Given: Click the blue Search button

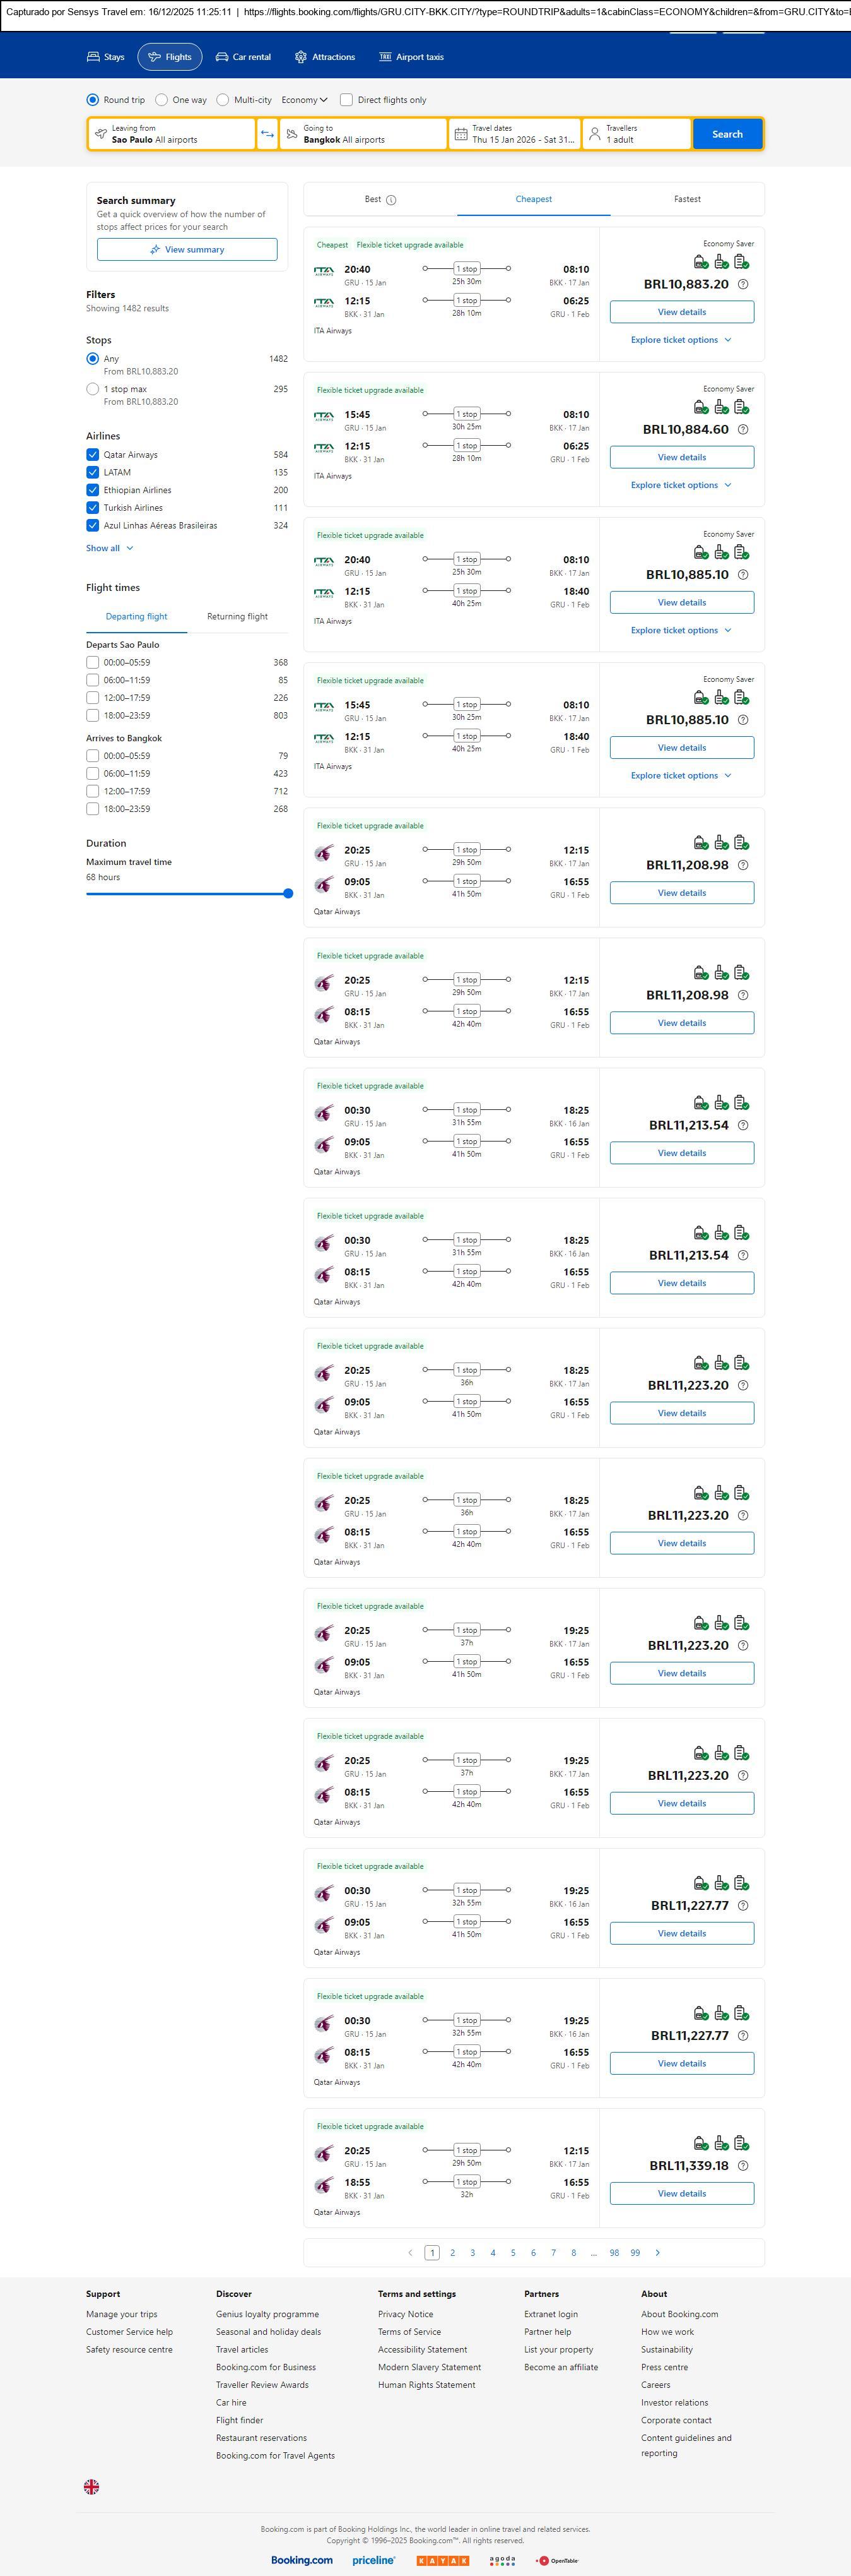Looking at the screenshot, I should [x=727, y=134].
